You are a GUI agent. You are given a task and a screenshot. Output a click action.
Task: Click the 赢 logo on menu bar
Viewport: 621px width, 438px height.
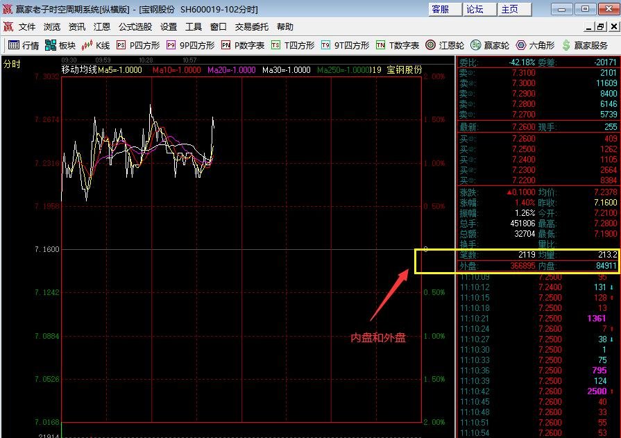point(8,26)
